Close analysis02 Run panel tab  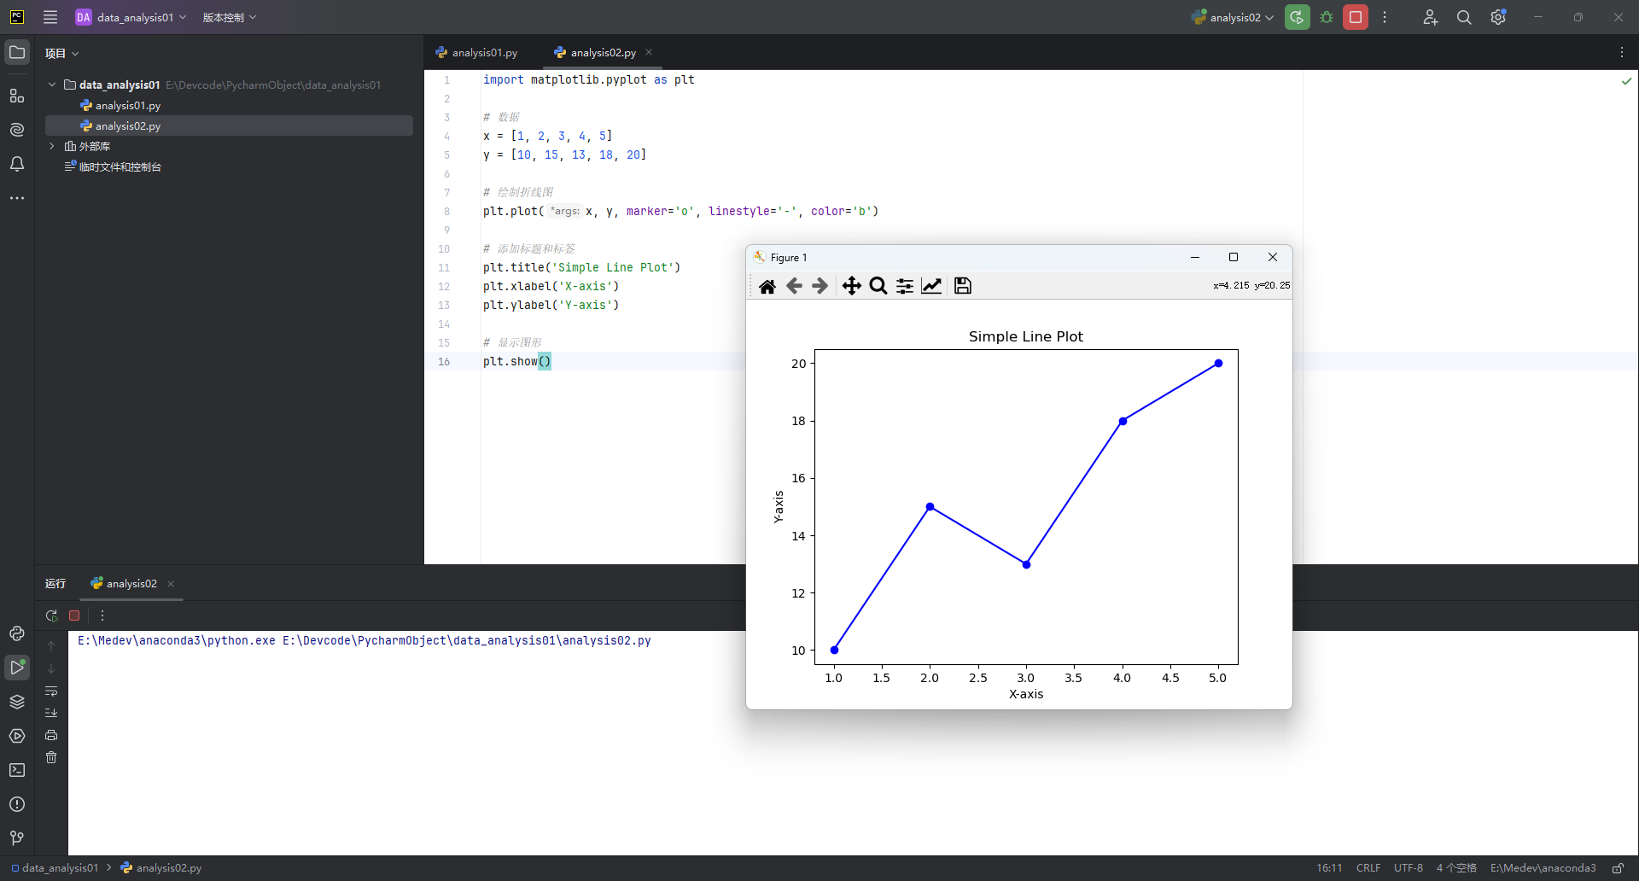coord(171,584)
